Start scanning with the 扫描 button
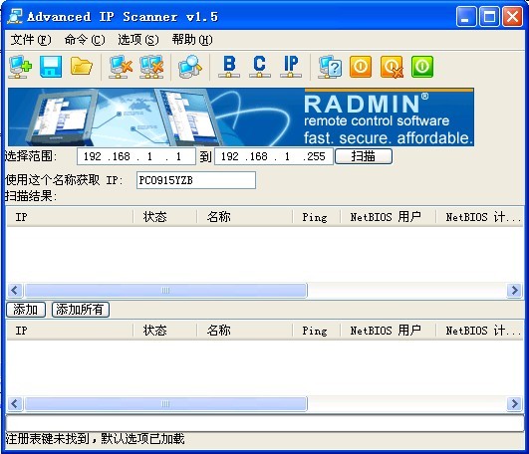The height and width of the screenshot is (454, 529). pos(364,156)
